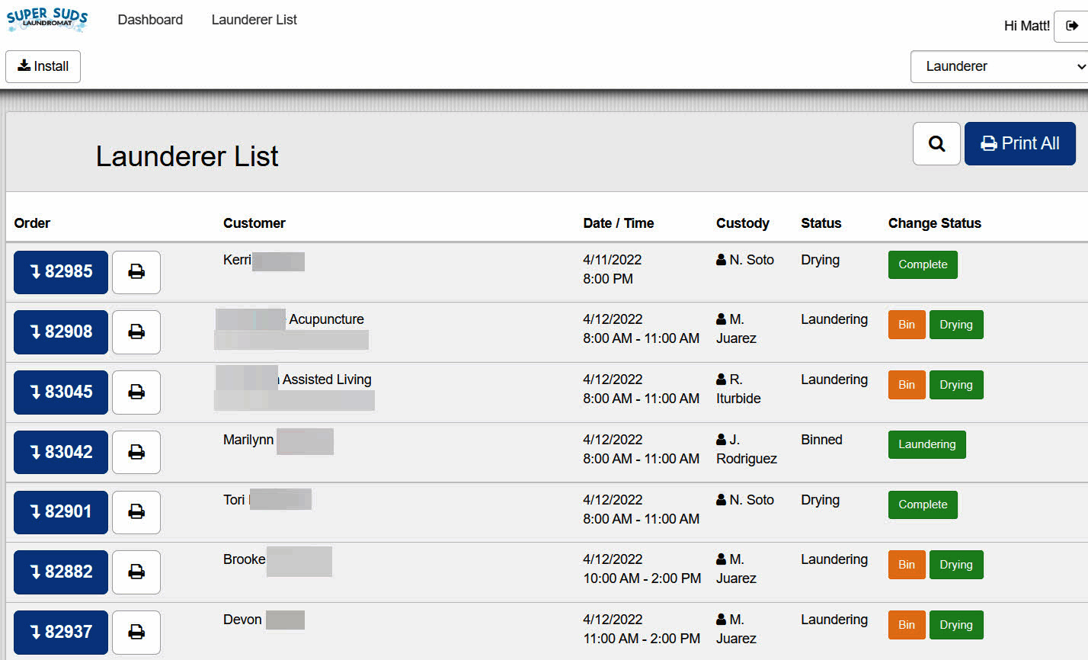Print the ticket for order 82908

click(x=136, y=332)
